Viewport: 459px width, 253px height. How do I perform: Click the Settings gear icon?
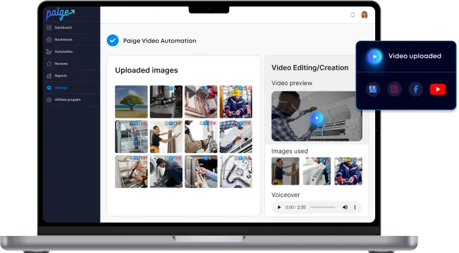49,87
